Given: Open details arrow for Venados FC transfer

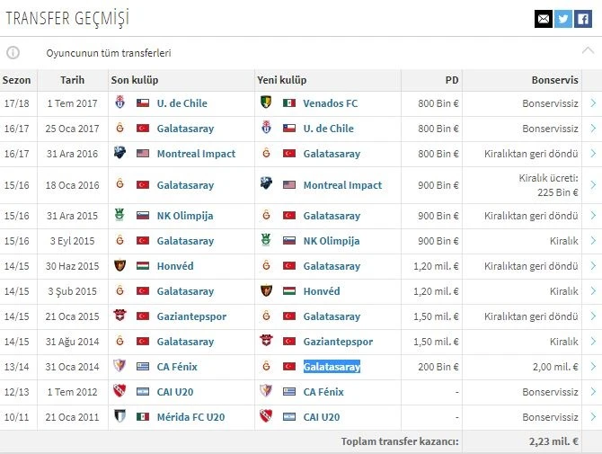Looking at the screenshot, I should (x=592, y=103).
